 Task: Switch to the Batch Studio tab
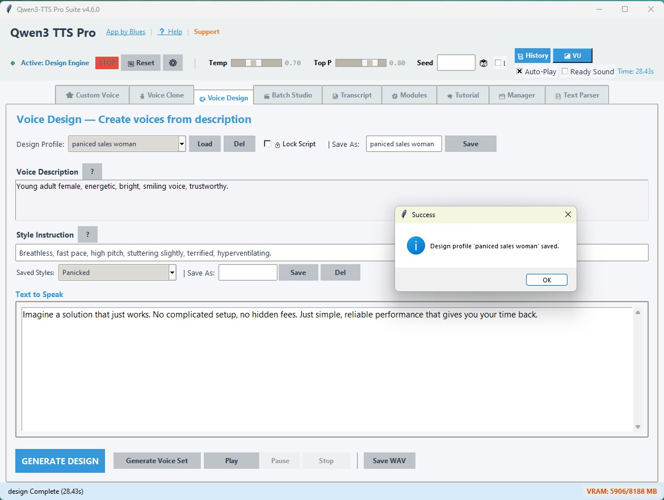click(288, 95)
